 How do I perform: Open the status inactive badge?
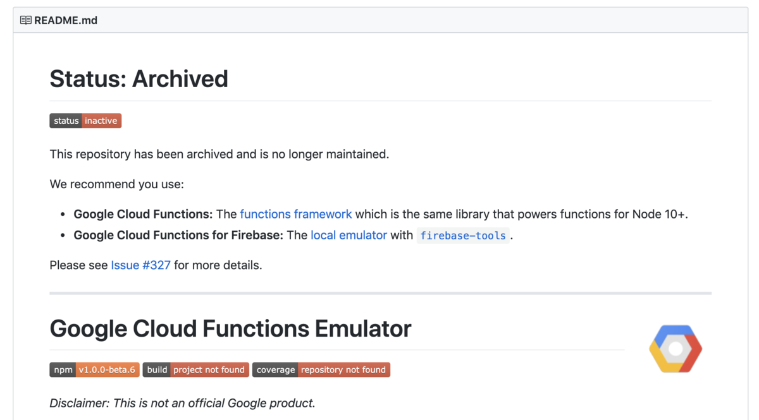(x=85, y=121)
